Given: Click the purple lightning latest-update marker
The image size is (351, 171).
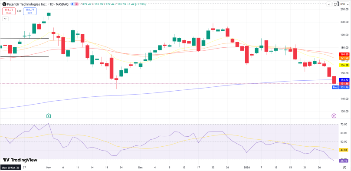Looking at the screenshot, I should point(334,116).
